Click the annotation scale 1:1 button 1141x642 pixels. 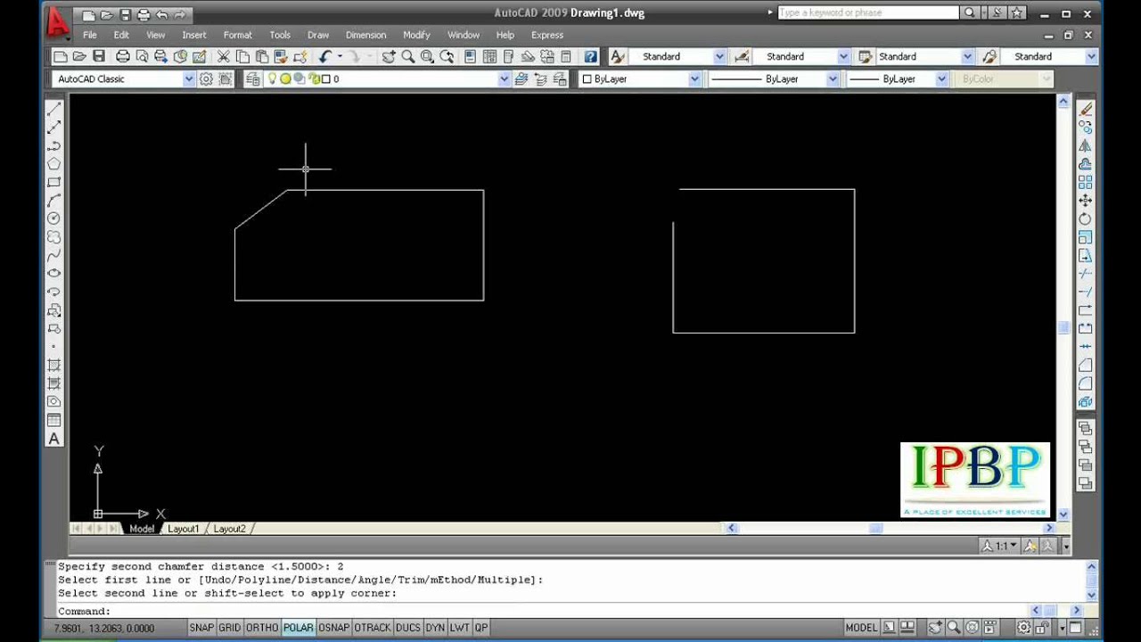pyautogui.click(x=1000, y=546)
